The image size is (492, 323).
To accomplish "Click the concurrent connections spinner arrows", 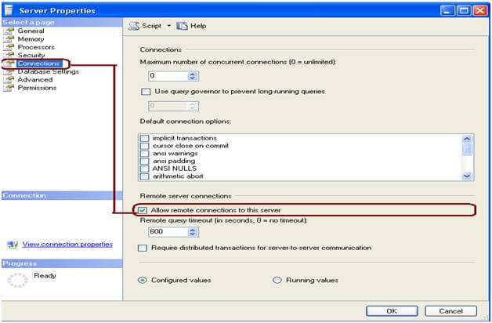I will [x=193, y=75].
